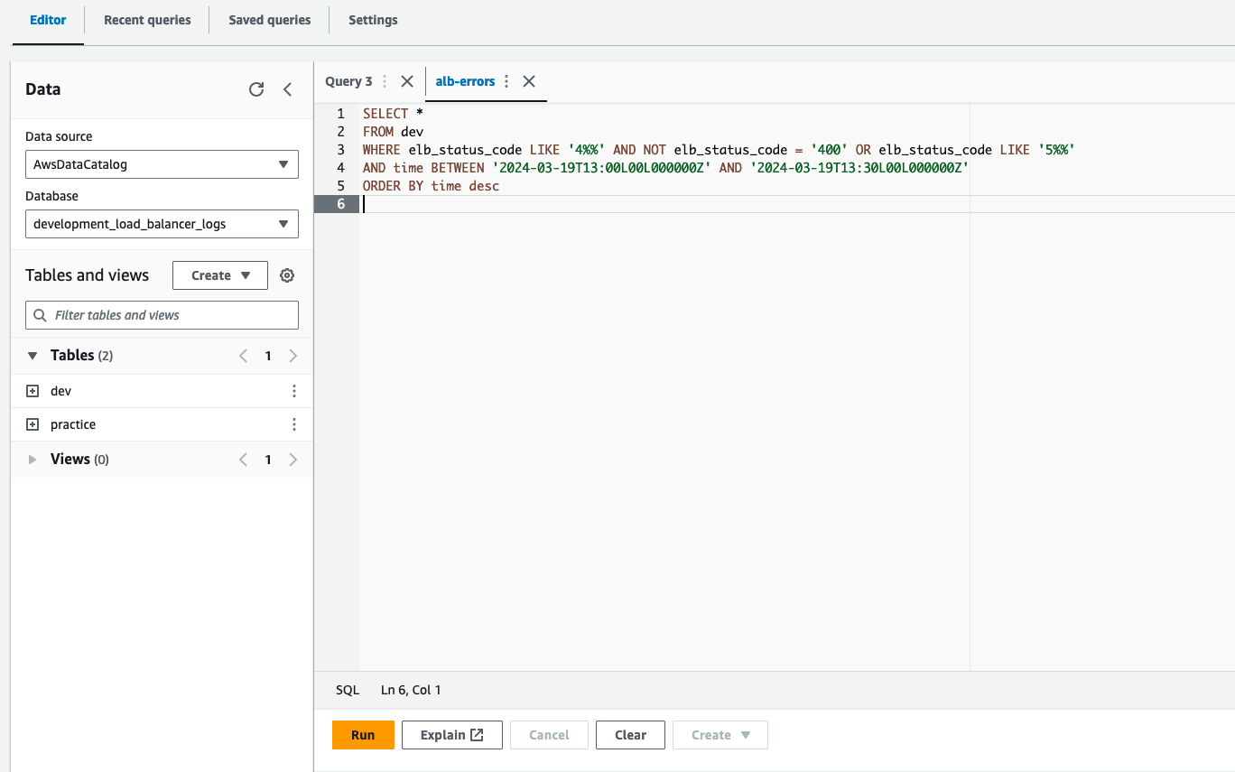Expand the Views section
The height and width of the screenshot is (772, 1235).
[32, 460]
